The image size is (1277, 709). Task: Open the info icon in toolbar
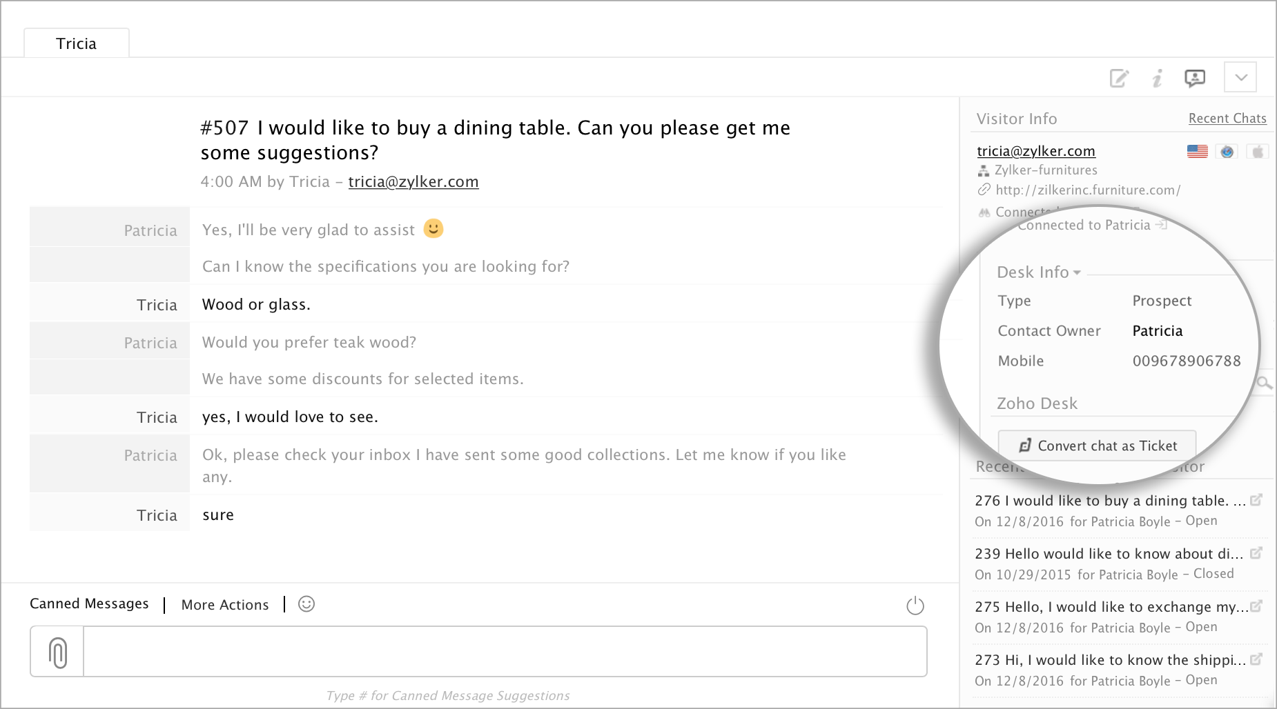click(x=1158, y=78)
